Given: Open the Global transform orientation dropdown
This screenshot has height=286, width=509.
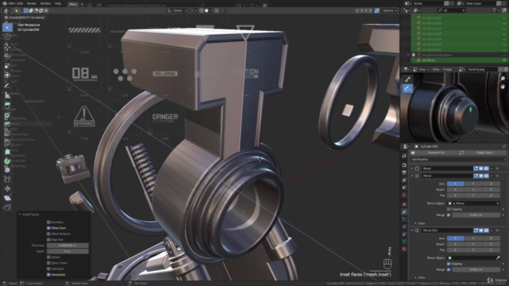Looking at the screenshot, I should 177,10.
